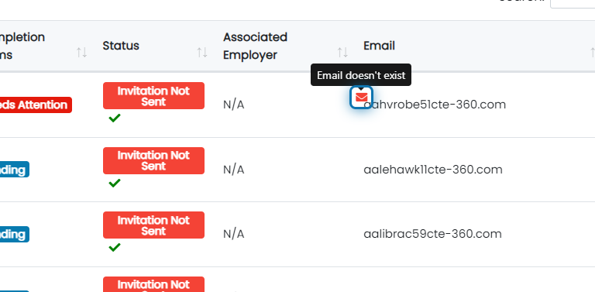Click fourth row Invitation Not Sent badge

pos(153,284)
